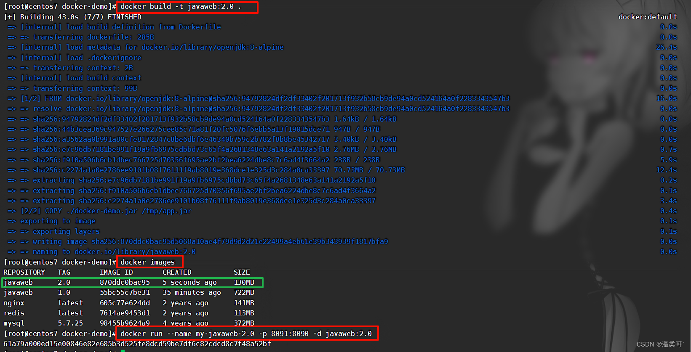This screenshot has height=352, width=691.
Task: Click 'docker:default' label
Action: 648,17
